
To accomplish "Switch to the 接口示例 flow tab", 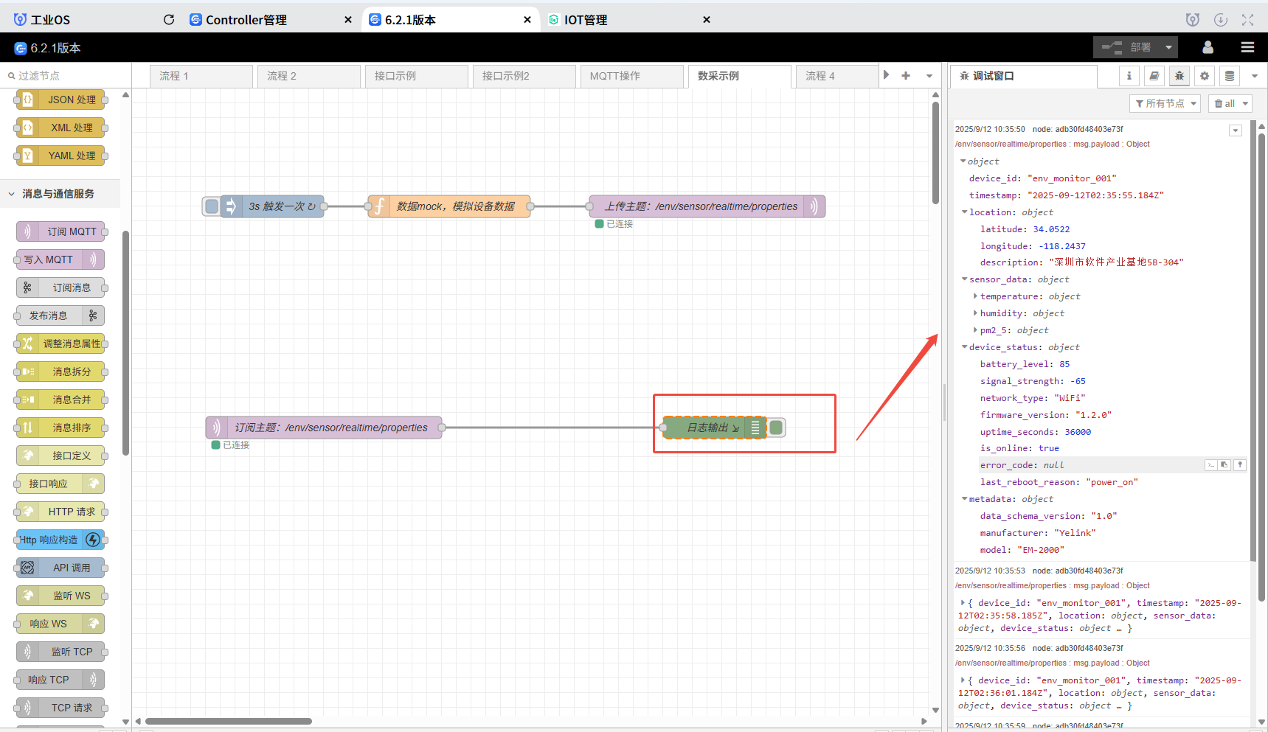I will click(416, 76).
